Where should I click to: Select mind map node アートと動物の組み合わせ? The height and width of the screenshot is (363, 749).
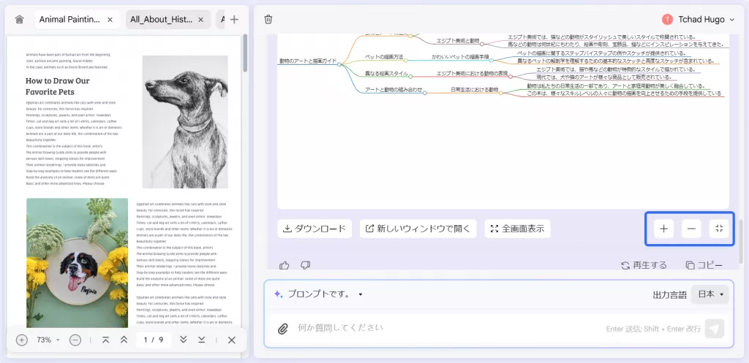coord(394,90)
